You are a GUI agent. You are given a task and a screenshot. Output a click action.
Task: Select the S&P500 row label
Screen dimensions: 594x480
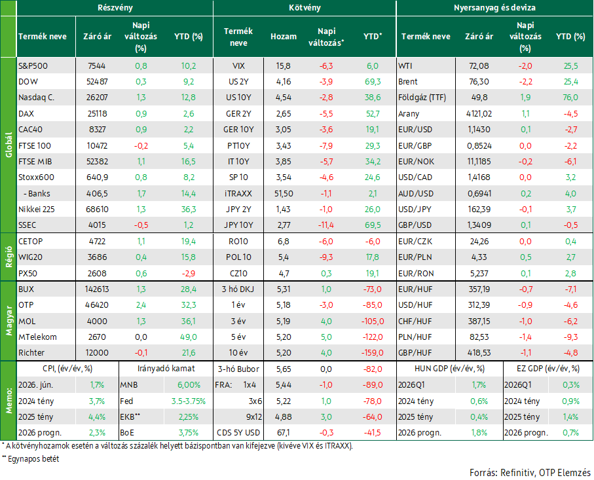(33, 65)
